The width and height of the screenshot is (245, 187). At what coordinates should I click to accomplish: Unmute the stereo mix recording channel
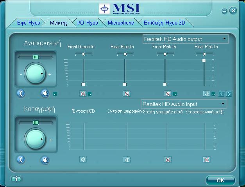[206, 160]
